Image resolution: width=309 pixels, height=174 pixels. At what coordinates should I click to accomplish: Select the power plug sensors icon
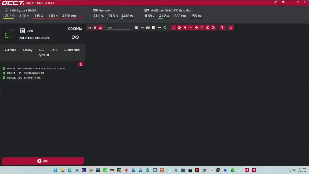185,27
